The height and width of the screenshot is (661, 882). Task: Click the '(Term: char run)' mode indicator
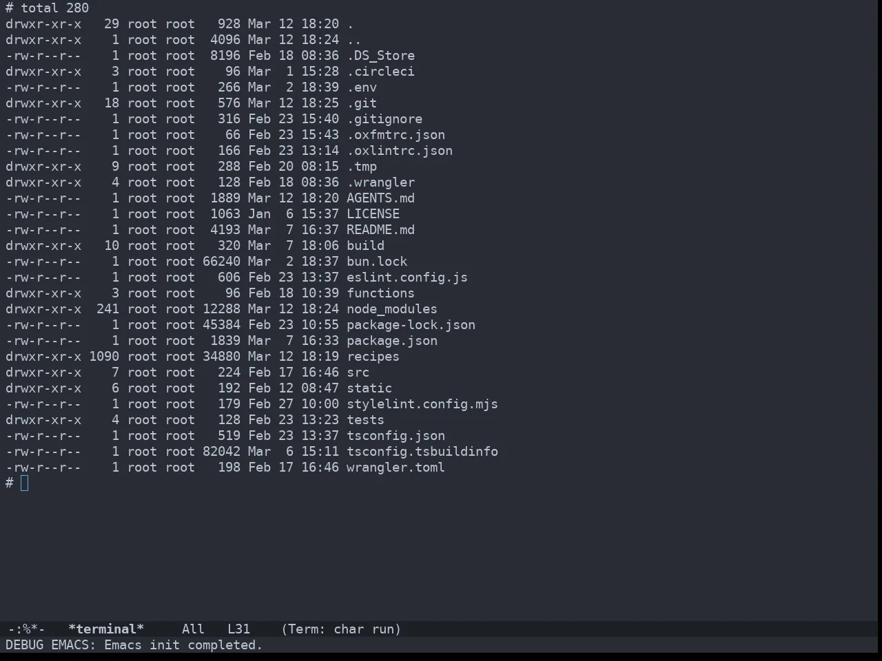[341, 629]
